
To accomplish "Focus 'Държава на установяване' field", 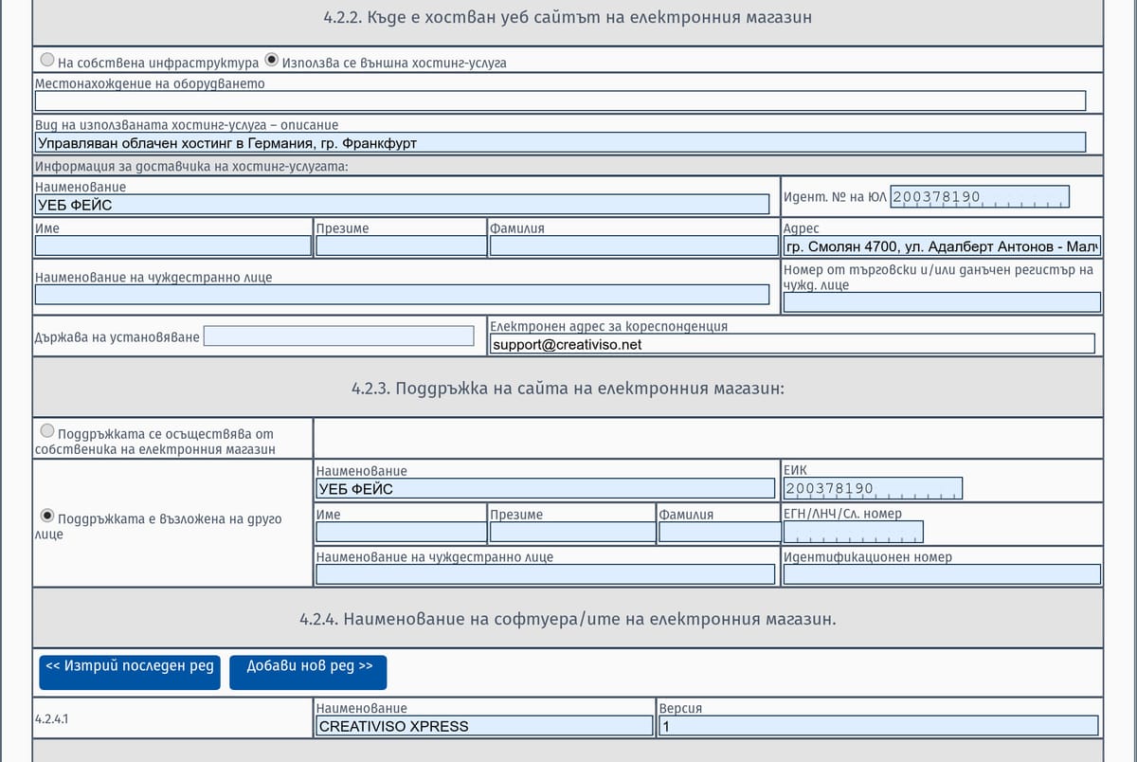I will click(339, 336).
